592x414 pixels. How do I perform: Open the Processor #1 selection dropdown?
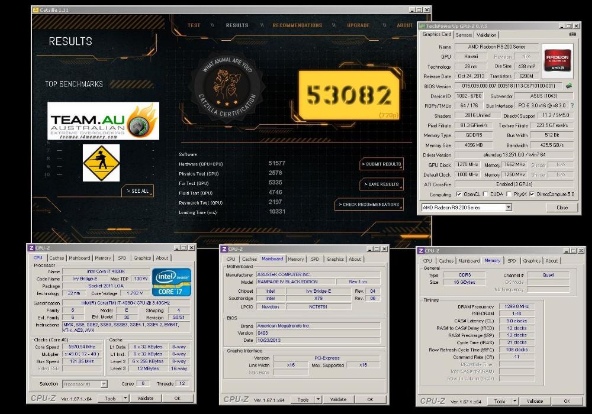pyautogui.click(x=104, y=384)
